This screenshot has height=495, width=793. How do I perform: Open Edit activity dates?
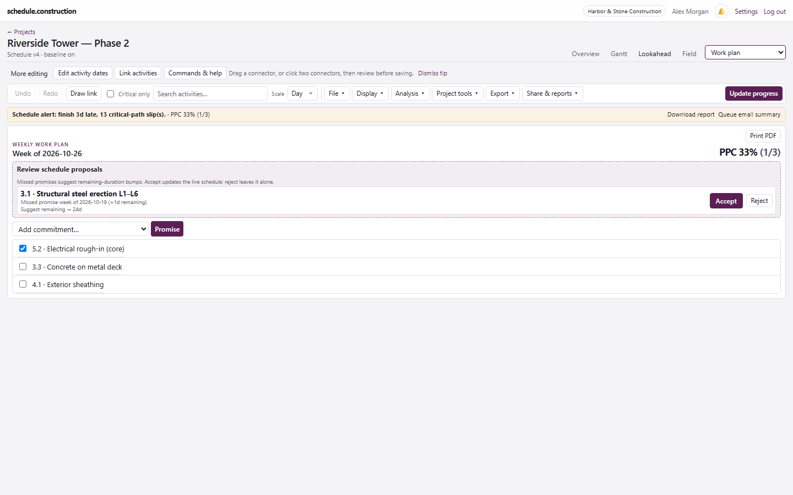[x=83, y=73]
